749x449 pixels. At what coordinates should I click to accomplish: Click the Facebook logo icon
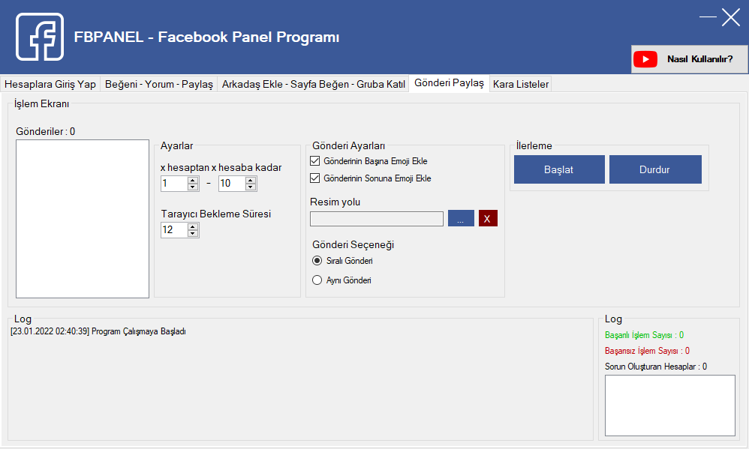point(40,37)
